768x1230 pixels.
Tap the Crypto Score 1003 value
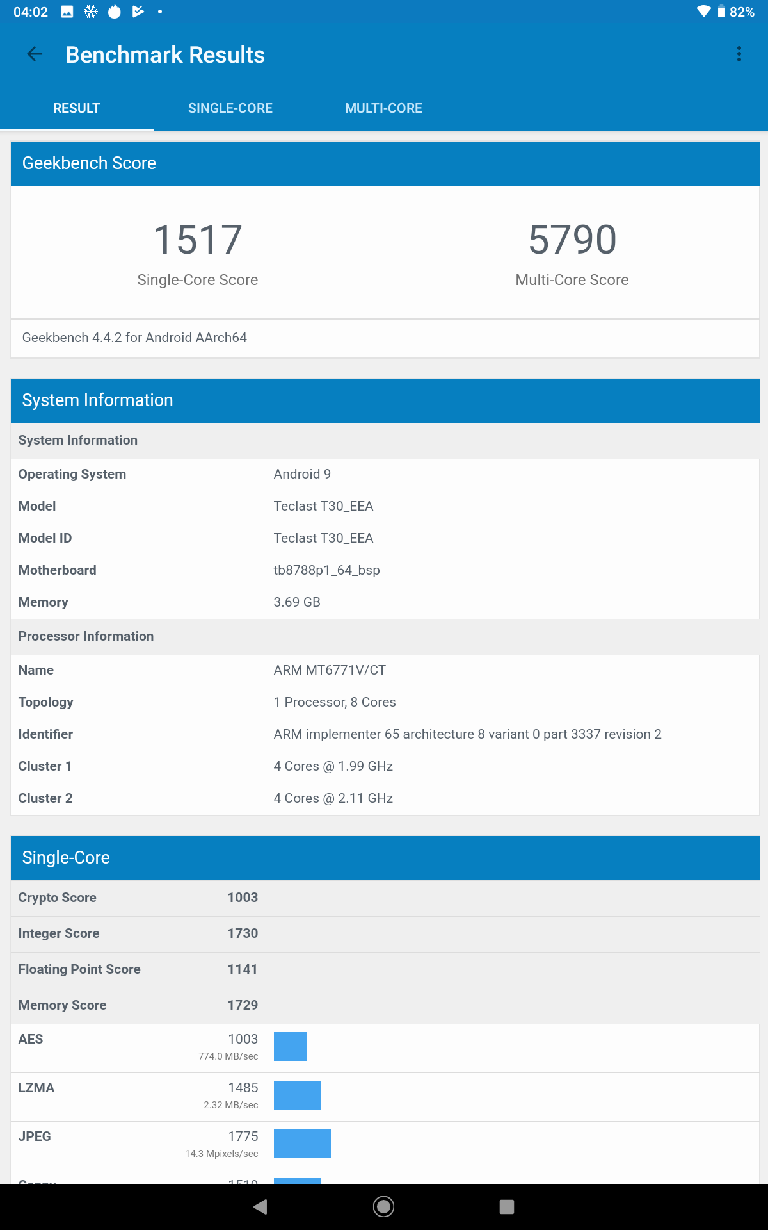pos(243,898)
